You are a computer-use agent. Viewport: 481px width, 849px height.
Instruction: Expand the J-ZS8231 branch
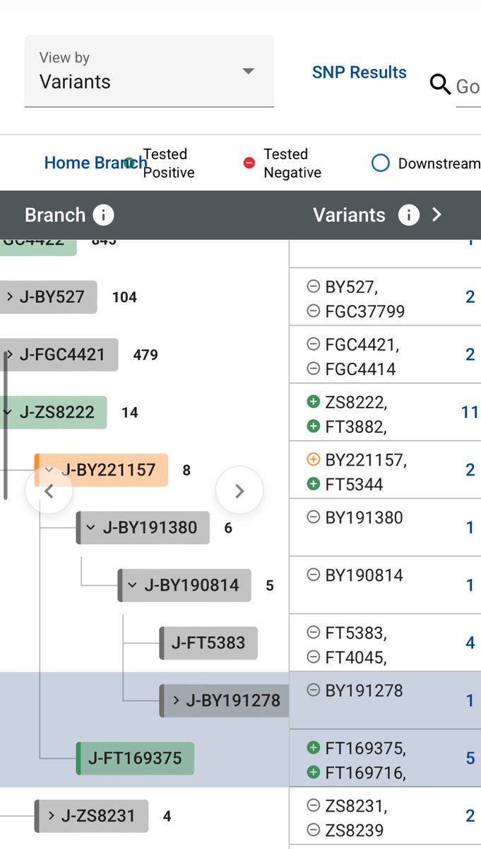[51, 816]
